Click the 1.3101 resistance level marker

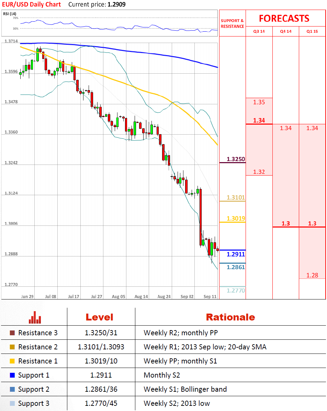(236, 197)
